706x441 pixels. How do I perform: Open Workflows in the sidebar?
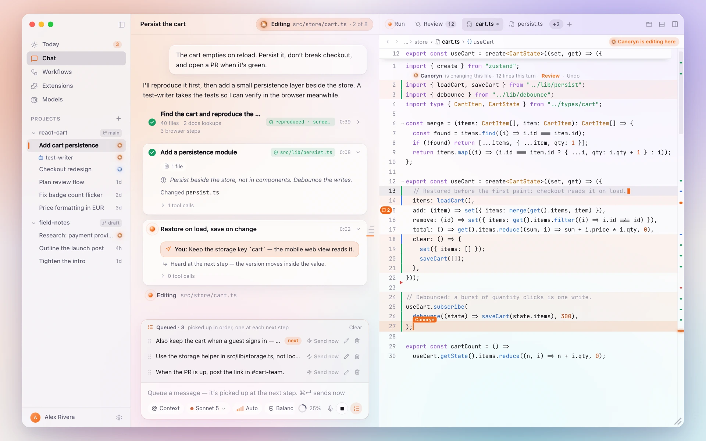[76, 72]
